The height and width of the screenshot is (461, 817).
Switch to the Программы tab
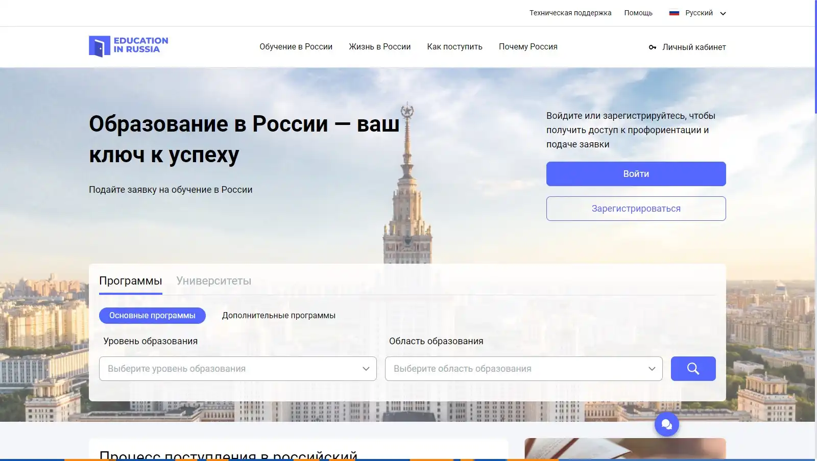[x=130, y=281]
